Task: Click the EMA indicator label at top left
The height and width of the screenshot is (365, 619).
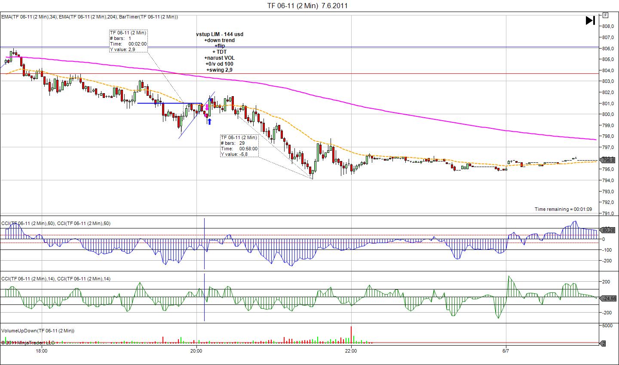Action: (x=89, y=17)
